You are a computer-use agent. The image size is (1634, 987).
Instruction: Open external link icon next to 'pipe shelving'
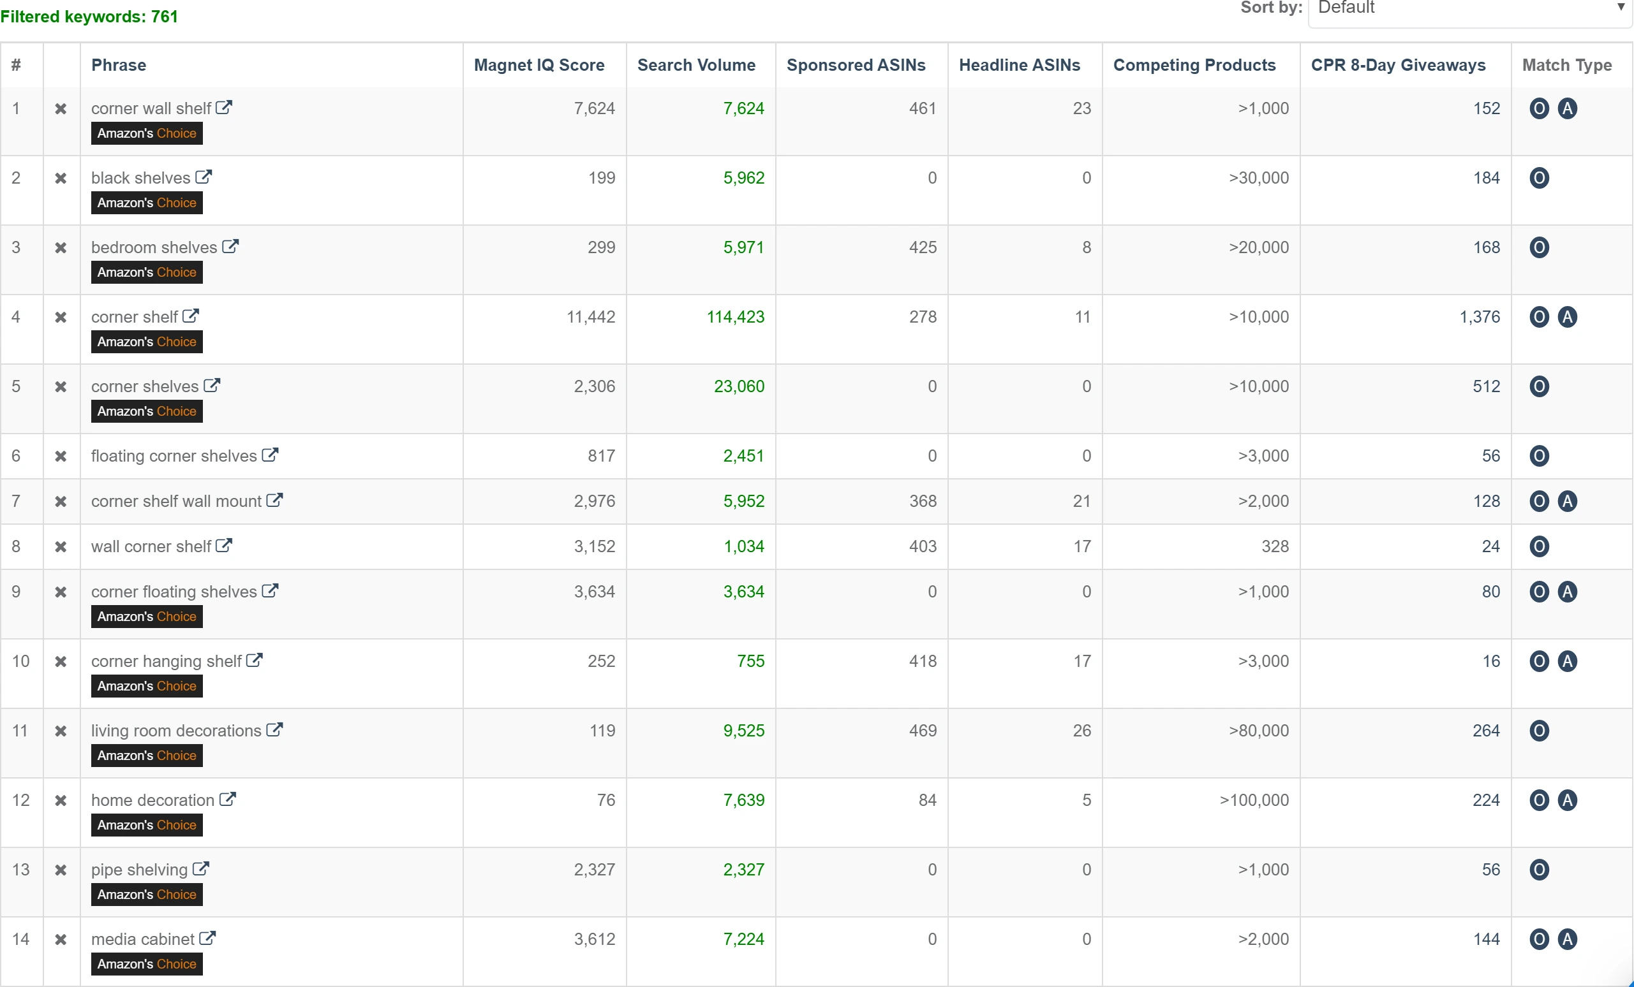point(201,869)
